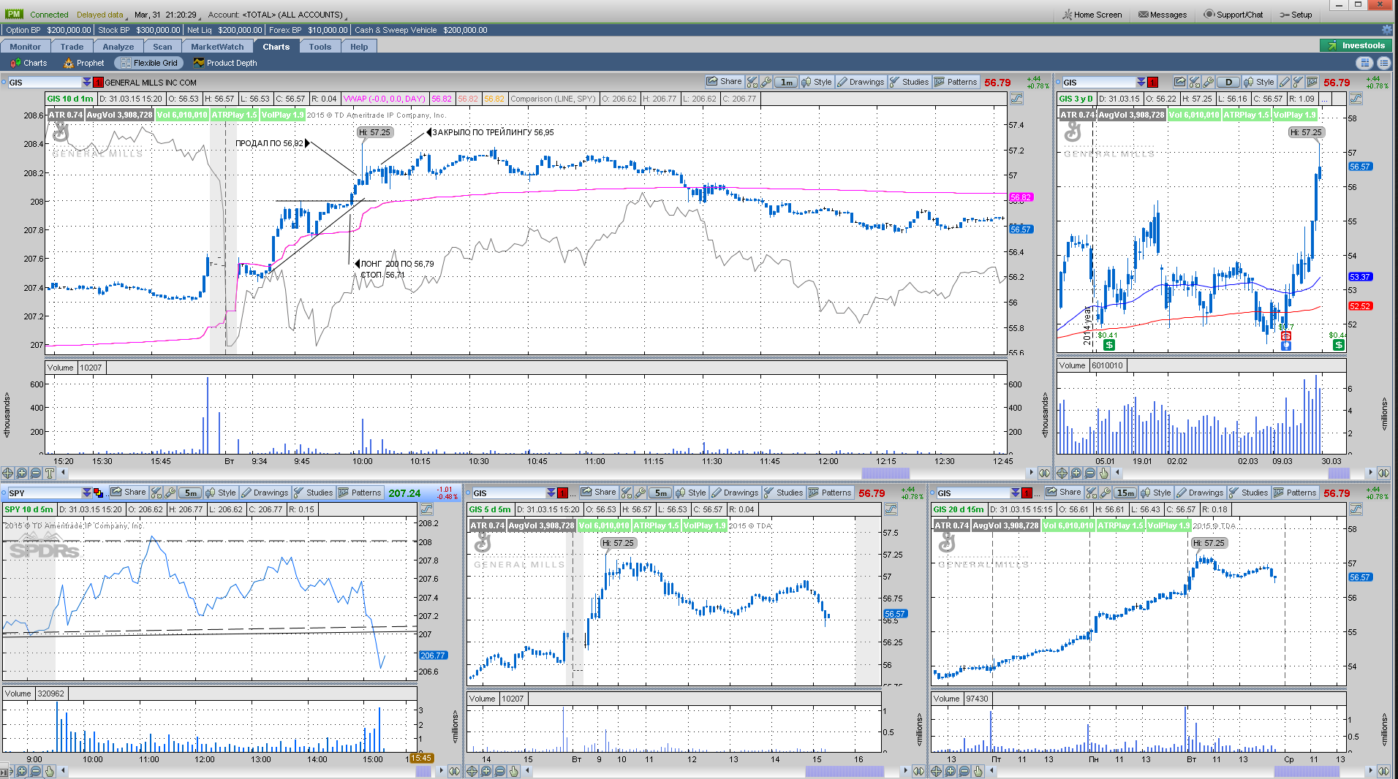The width and height of the screenshot is (1398, 779).
Task: Open Patterns menu on main GIS 1m chart
Action: (x=955, y=82)
